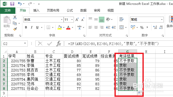This screenshot has width=173, height=97.
Task: Apply percent style
Action: click(142, 27)
